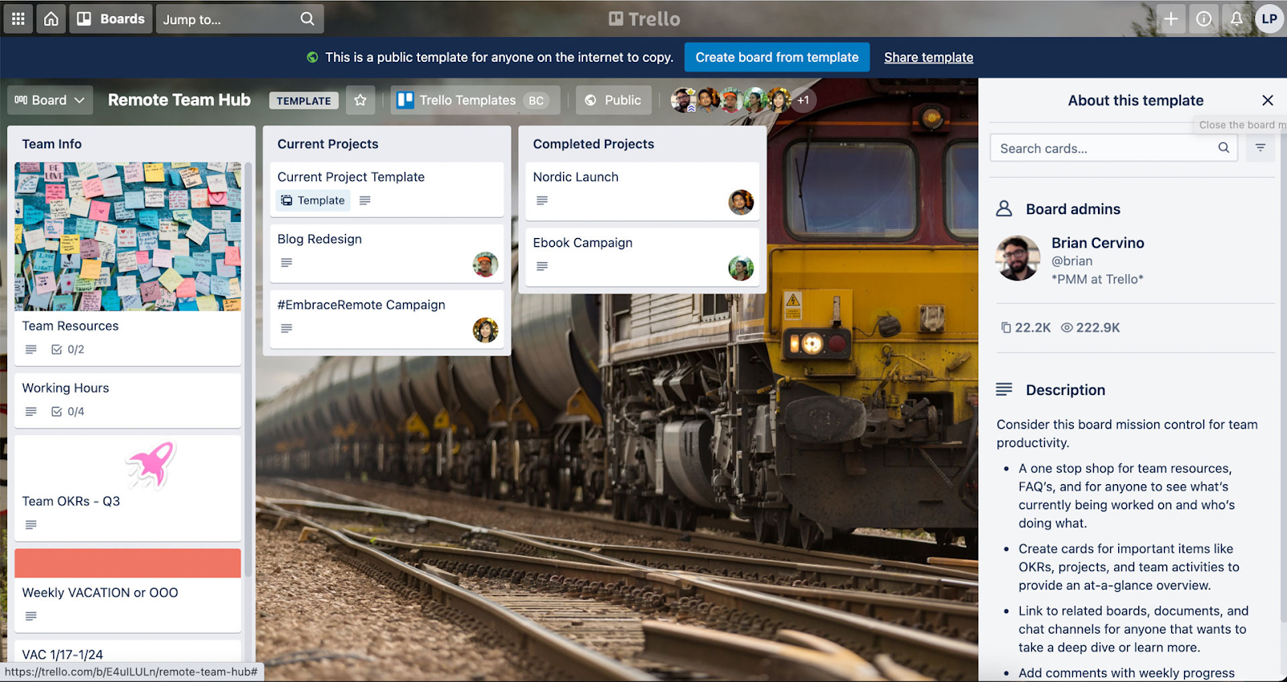1287x682 pixels.
Task: Click the Team Resources 0/2 checklist badge
Action: [x=68, y=349]
